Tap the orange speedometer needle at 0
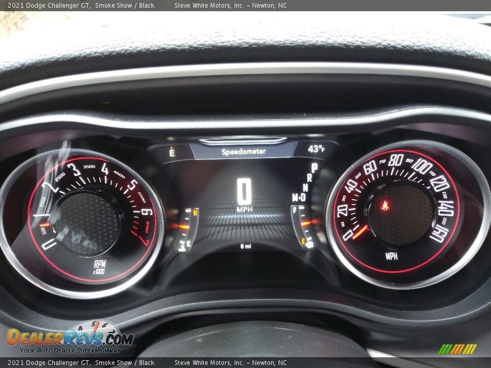491x368 pixels. [x=361, y=232]
